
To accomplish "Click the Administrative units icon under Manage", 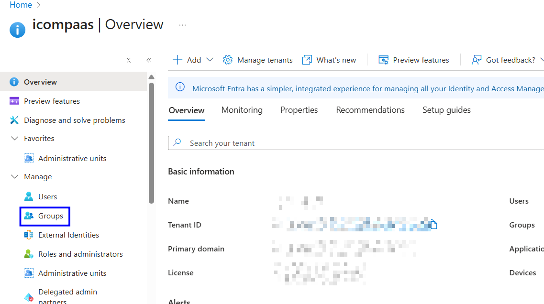I will click(x=28, y=273).
